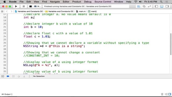Open the Xcode menu

(13, 2)
